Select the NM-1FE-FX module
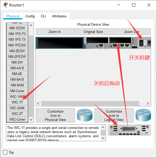 [17, 34]
